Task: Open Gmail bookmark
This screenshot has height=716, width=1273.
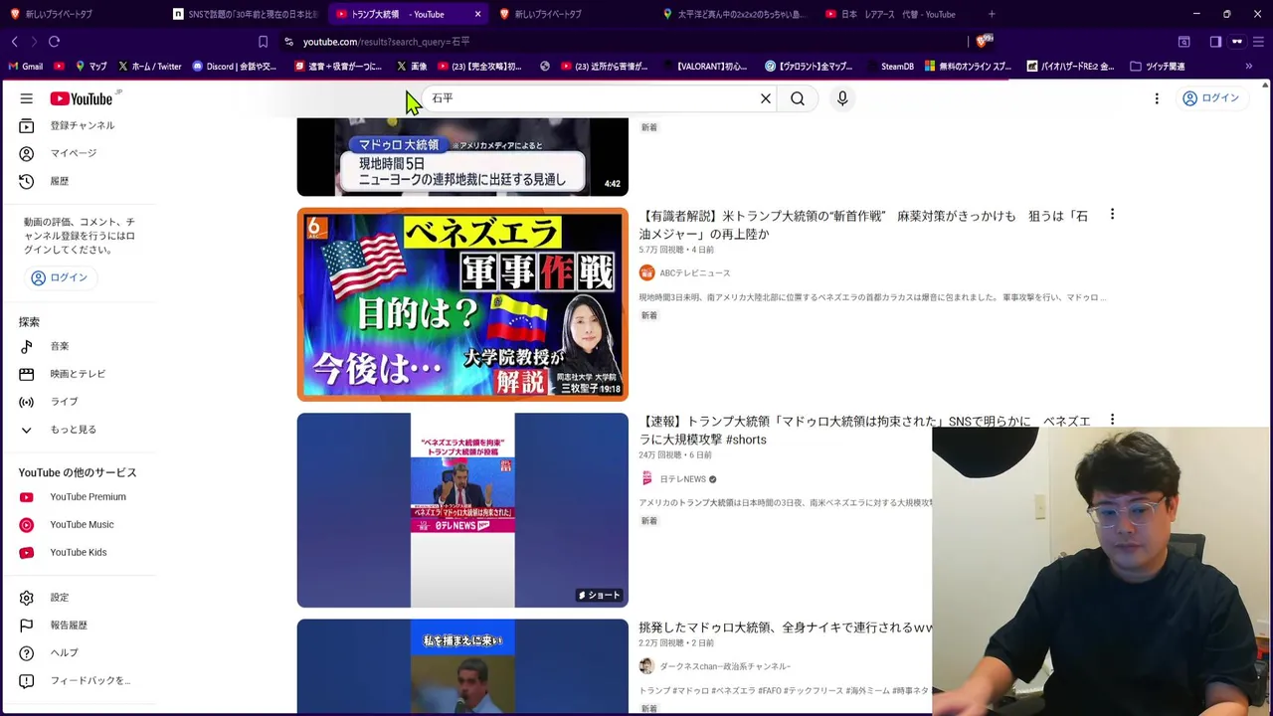Action: (25, 67)
